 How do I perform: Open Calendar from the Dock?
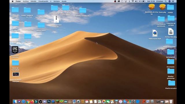87,101
